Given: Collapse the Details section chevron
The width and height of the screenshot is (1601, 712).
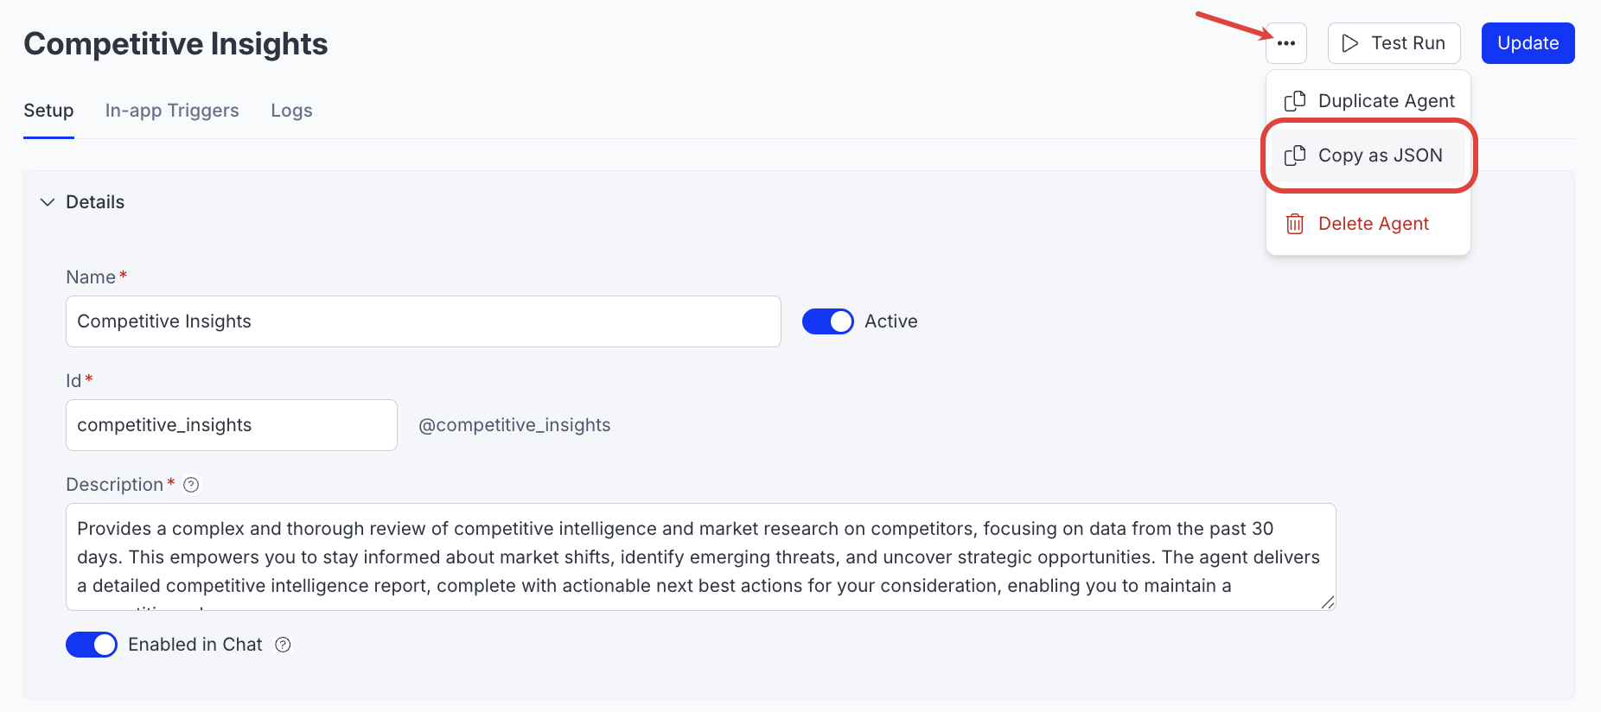Looking at the screenshot, I should point(48,202).
